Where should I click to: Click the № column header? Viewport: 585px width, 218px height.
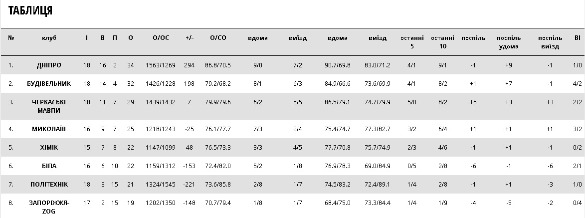pos(11,38)
